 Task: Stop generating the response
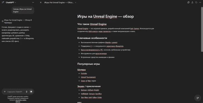(31, 92)
